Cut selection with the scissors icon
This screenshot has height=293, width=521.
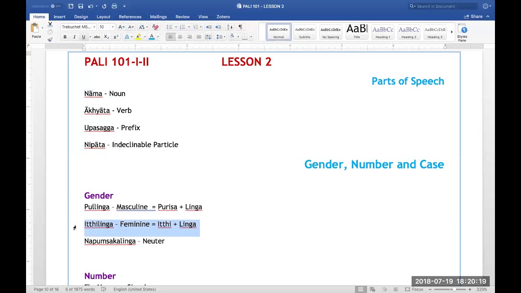[x=50, y=24]
